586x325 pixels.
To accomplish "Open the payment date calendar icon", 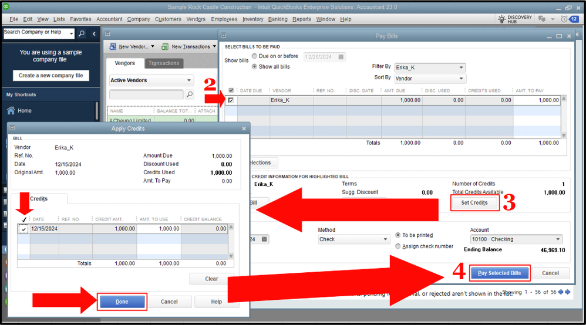I will pos(264,239).
